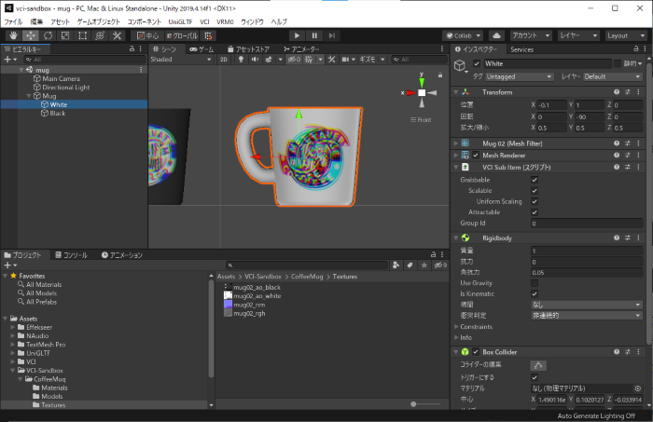Open the cloud services icon
This screenshot has width=653, height=422.
click(x=496, y=35)
